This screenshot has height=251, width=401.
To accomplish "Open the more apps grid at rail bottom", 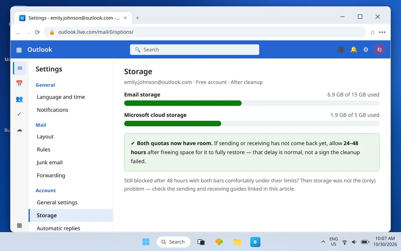I will 19,226.
